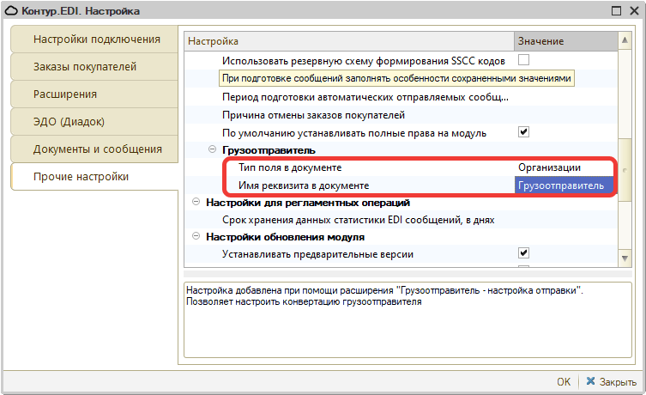Screen dimensions: 646x395
Task: Click the Контур.EDI cloud icon in title bar
Action: tap(11, 11)
